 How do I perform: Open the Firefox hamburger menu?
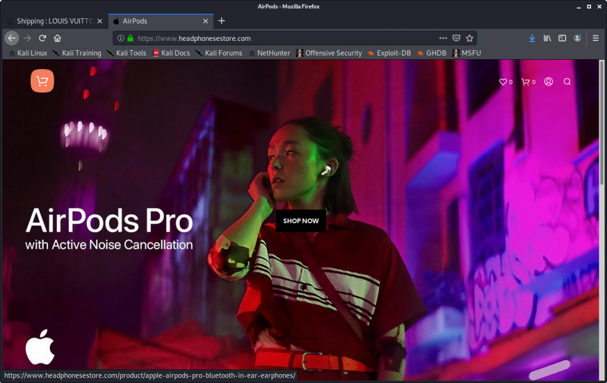click(x=595, y=38)
